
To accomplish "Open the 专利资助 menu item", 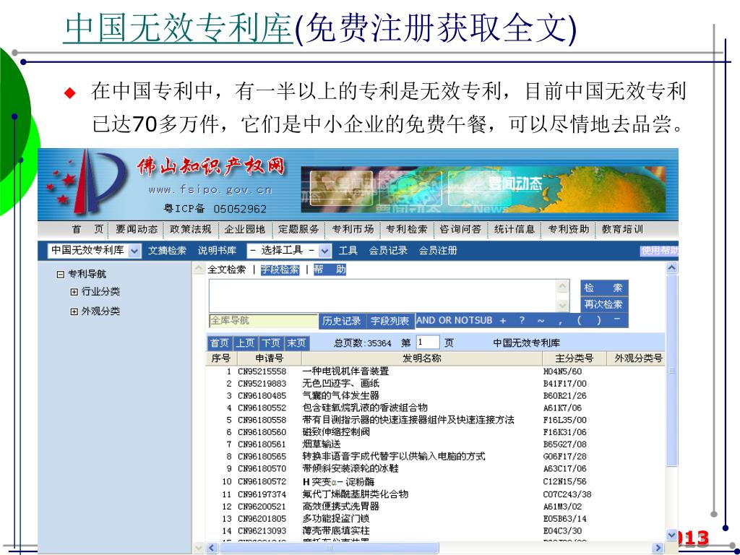I will coord(568,229).
